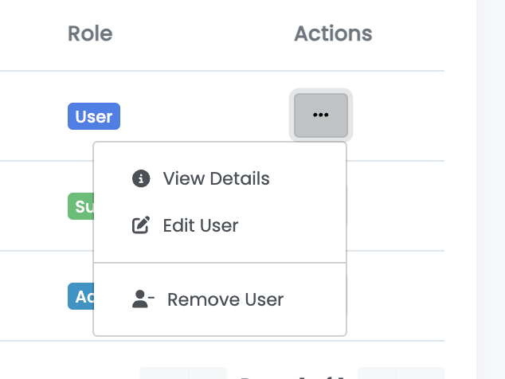Viewport: 505px width, 379px height.
Task: Select the View Details menu entry
Action: 216,178
